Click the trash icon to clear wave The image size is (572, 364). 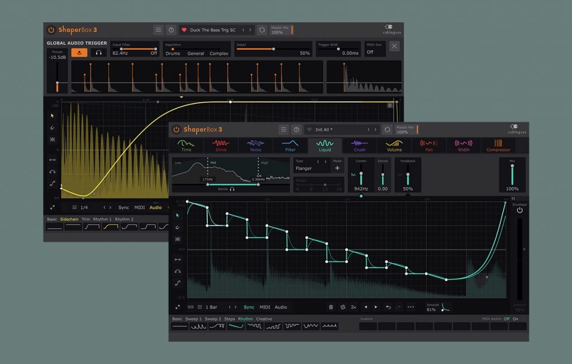331,307
